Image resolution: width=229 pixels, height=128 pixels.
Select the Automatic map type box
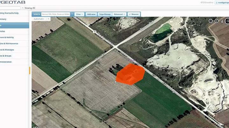coord(39,19)
